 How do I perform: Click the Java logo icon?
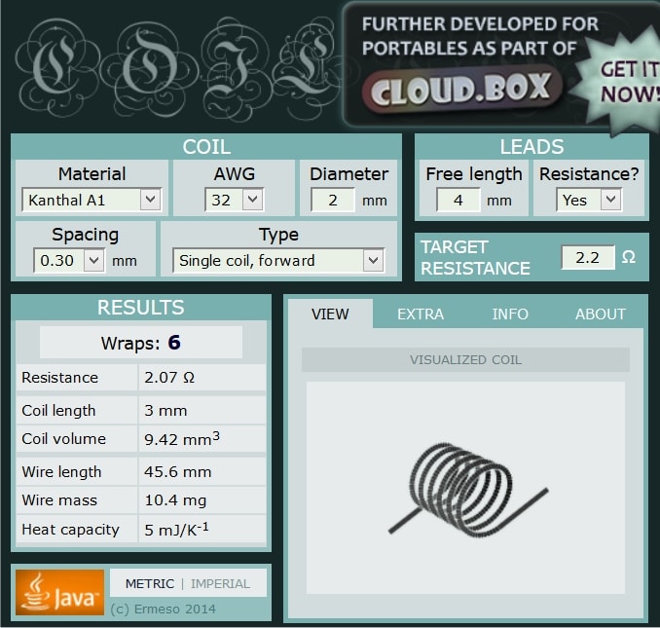coord(59,592)
